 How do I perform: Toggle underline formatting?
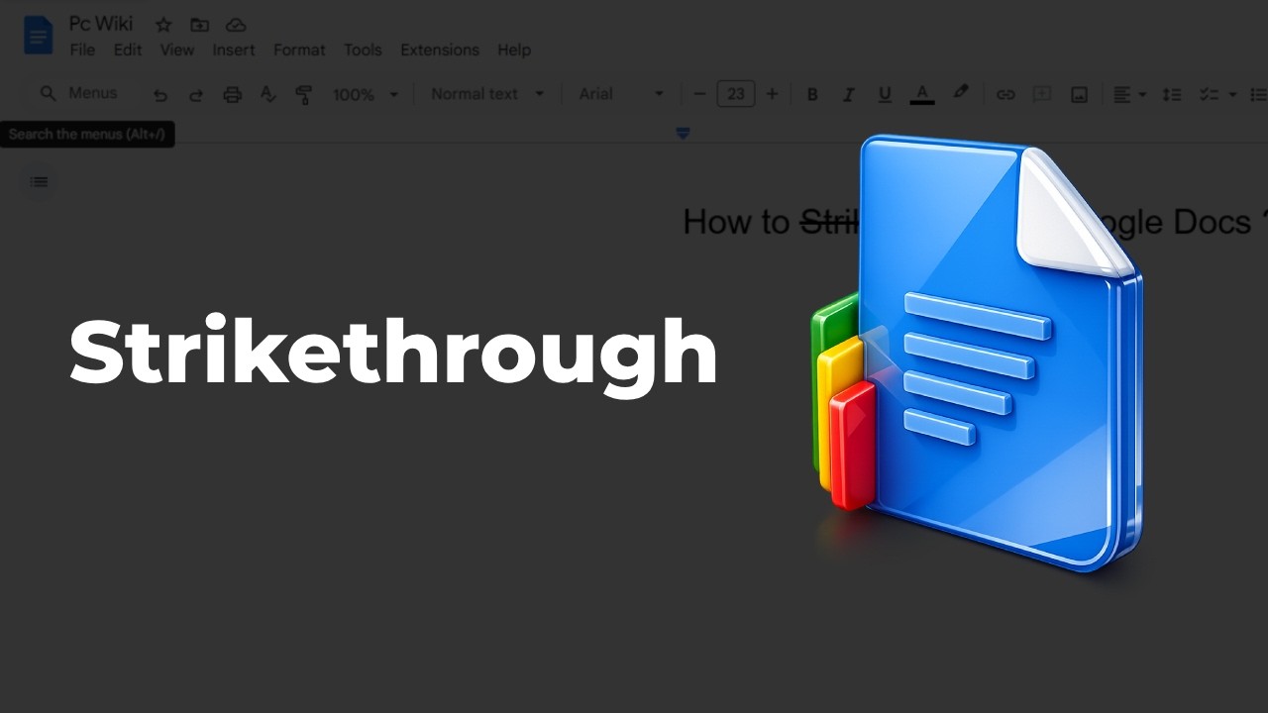[x=885, y=94]
